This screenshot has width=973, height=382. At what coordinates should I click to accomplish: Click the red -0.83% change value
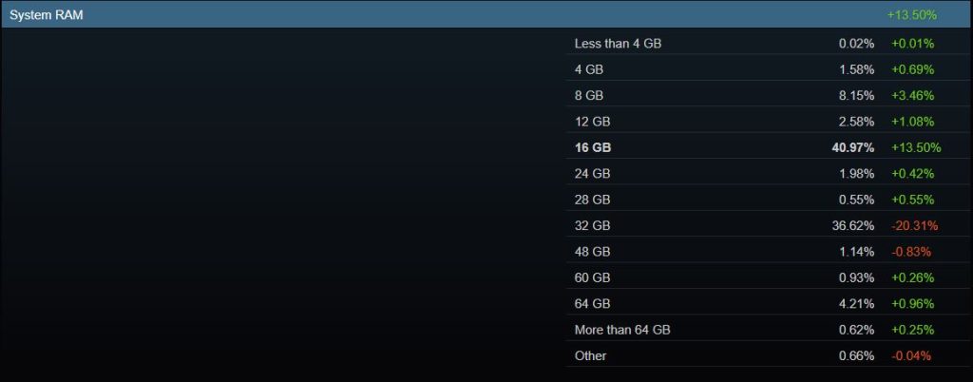point(910,252)
